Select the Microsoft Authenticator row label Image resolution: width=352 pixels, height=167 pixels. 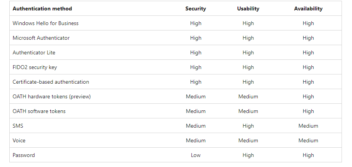41,38
